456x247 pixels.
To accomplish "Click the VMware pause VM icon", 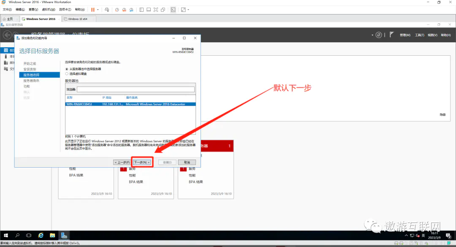I will pyautogui.click(x=93, y=10).
